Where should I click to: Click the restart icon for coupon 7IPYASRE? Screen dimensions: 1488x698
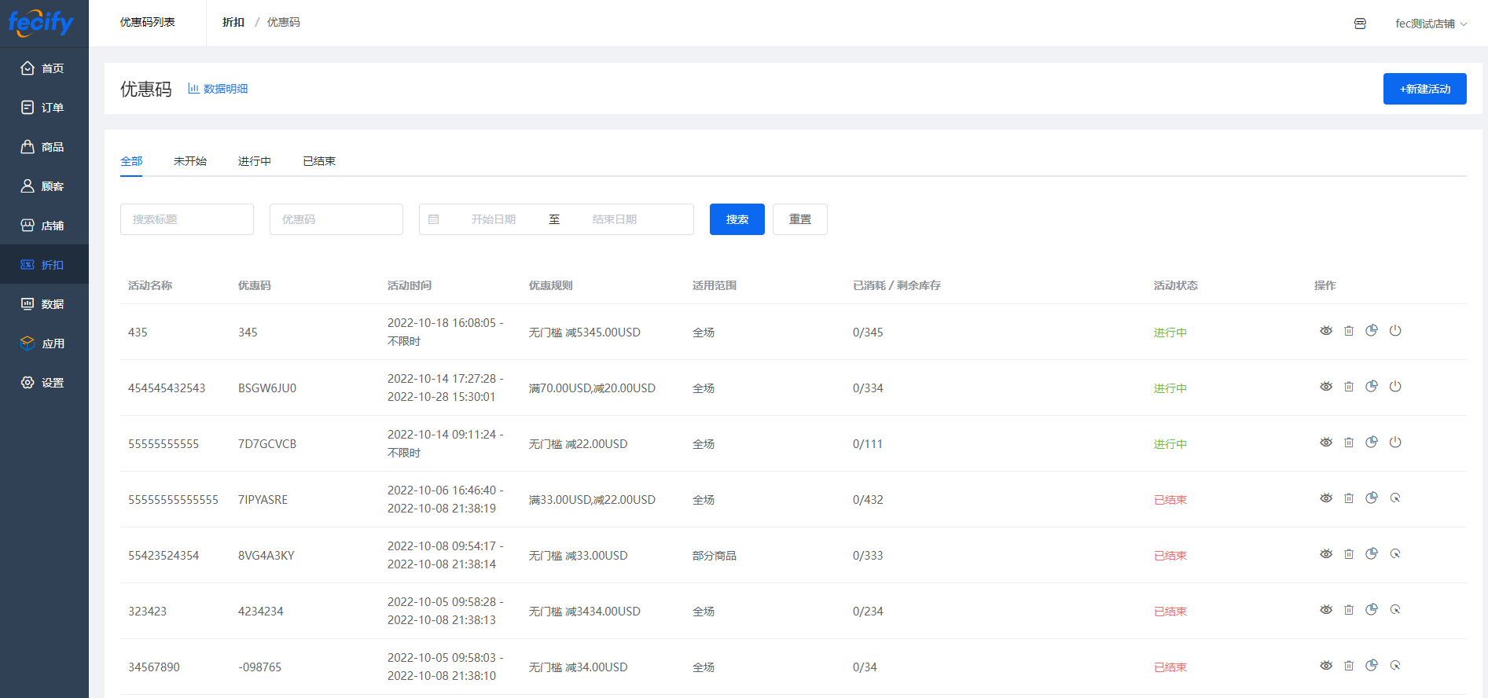(x=1395, y=498)
